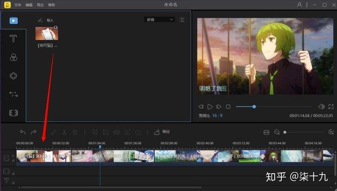Jump to the previous frame
Viewport: 337px width, 191px height.
click(x=201, y=106)
